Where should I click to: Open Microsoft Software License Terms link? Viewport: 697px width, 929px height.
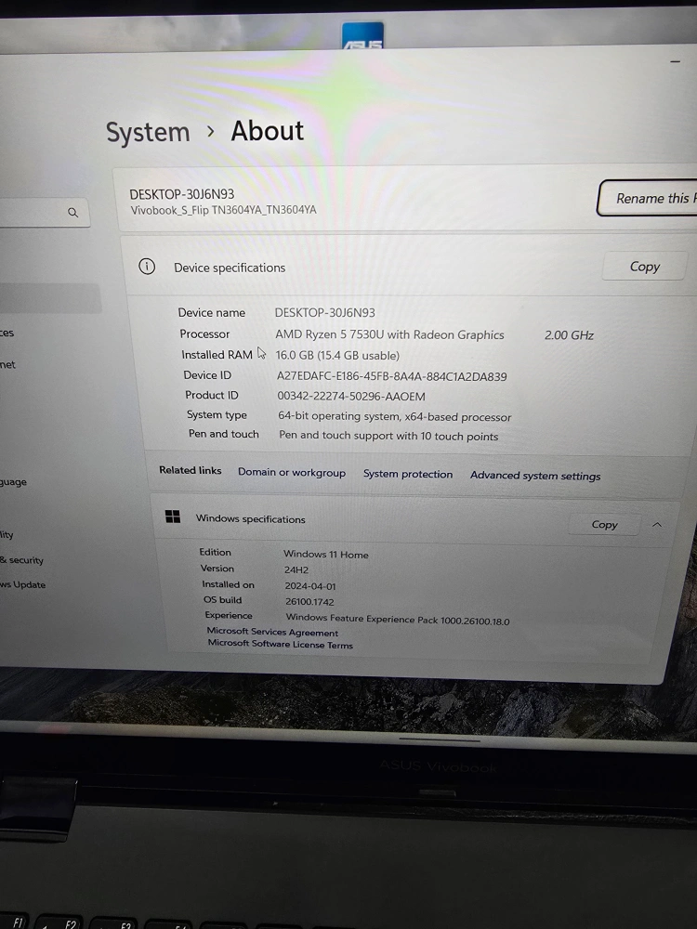pyautogui.click(x=280, y=644)
